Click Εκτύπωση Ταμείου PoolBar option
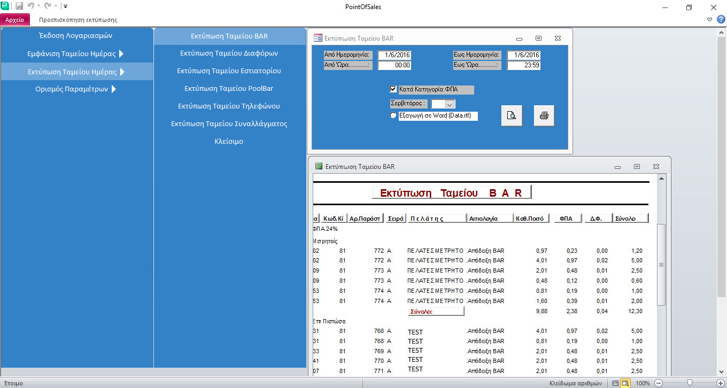 point(229,89)
